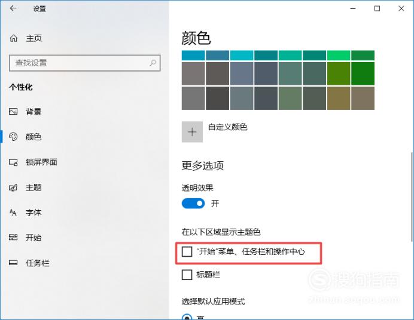
Task: Click the 颜色 palette icon
Action: [x=13, y=137]
